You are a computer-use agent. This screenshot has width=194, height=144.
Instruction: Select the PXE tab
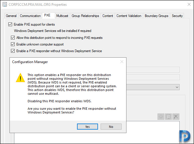pos(49,15)
